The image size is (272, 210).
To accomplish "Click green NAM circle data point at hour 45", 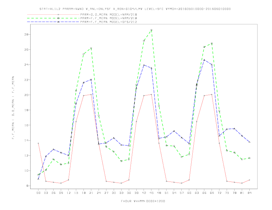I will 151,30.
